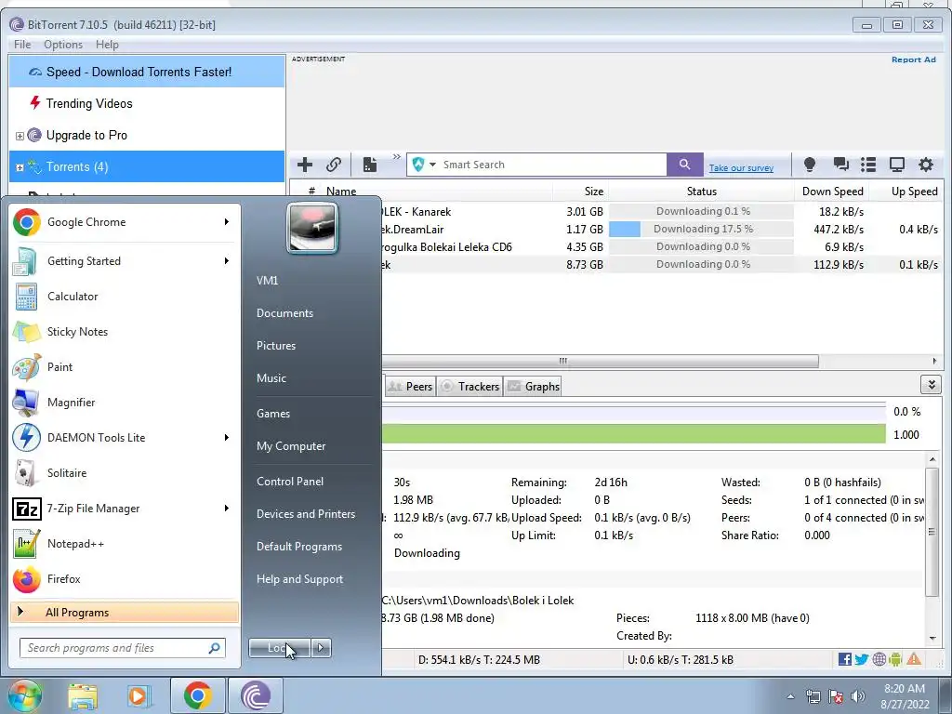Click Create New Torrent file icon
Screen dimensions: 952x714
[x=370, y=165]
